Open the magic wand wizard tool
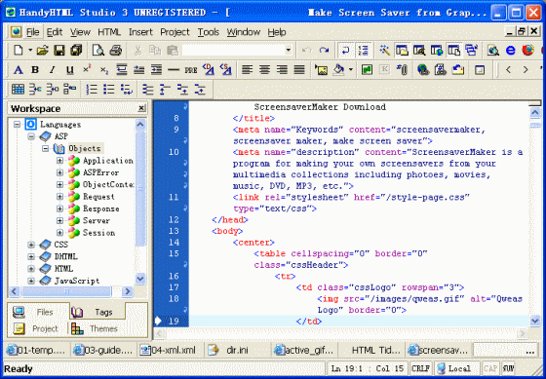Image resolution: width=546 pixels, height=379 pixels. click(x=384, y=51)
